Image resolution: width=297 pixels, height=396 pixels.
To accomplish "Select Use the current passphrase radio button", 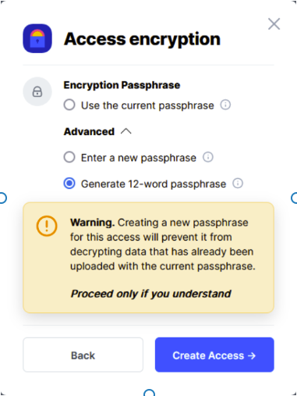I will (69, 105).
